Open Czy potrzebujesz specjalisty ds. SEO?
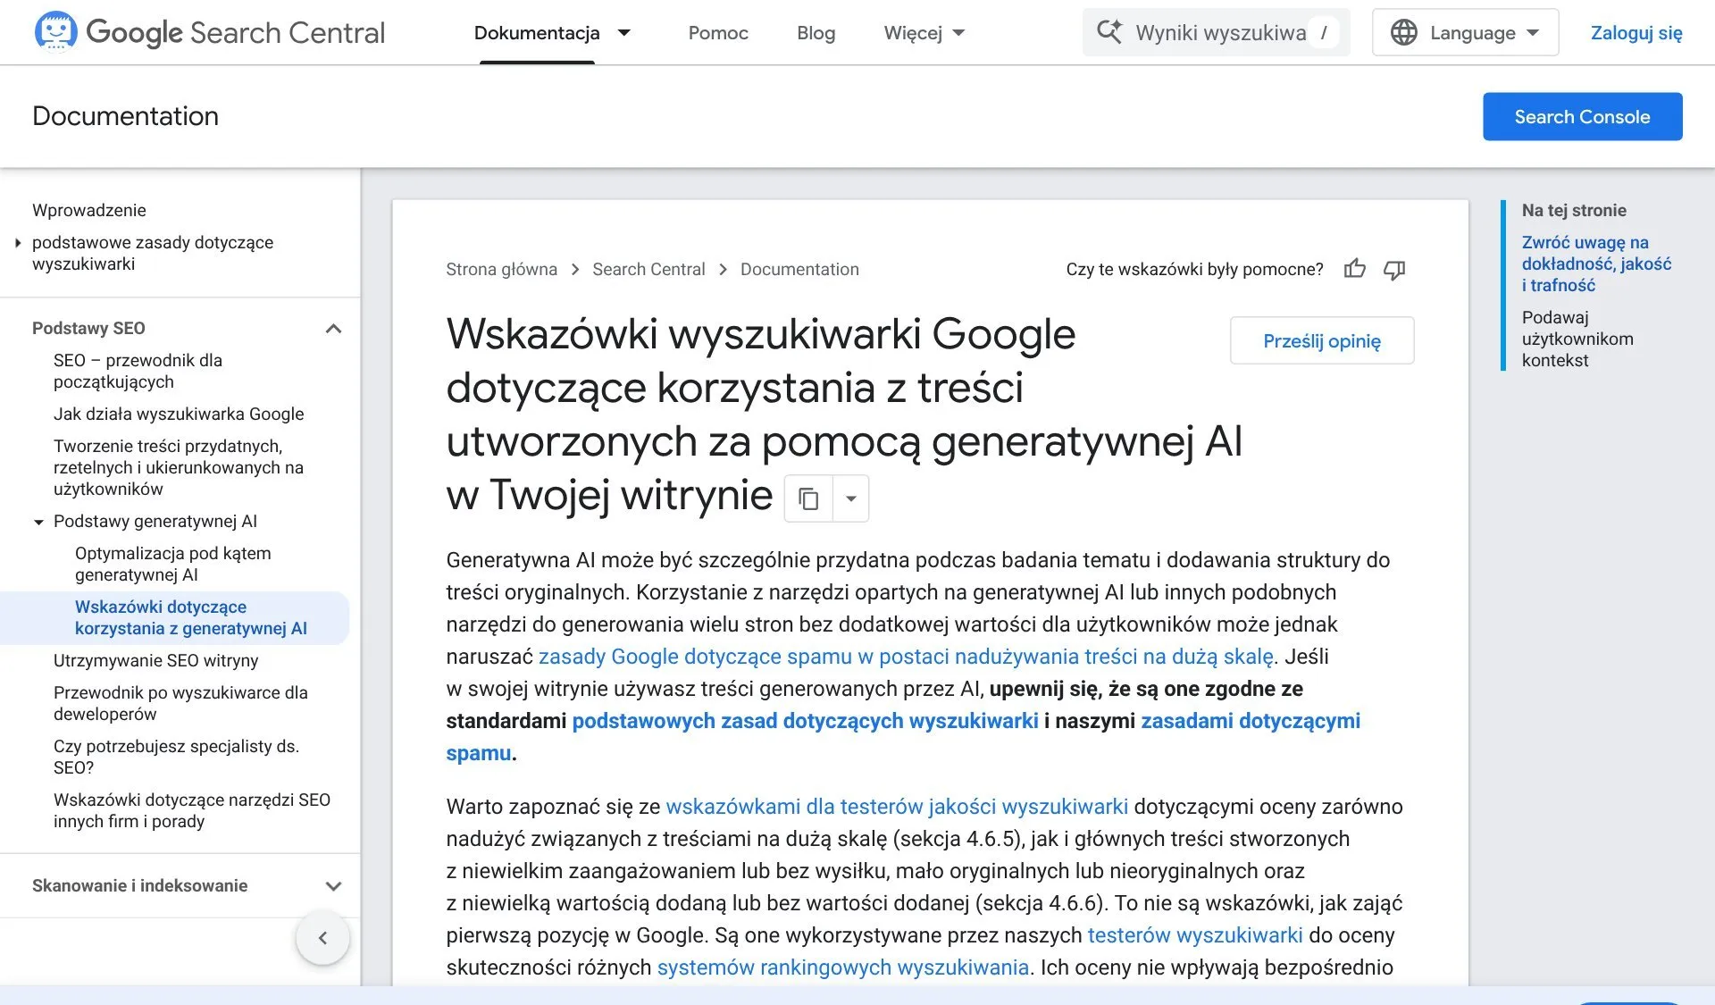Screen dimensions: 1715x1005 click(x=176, y=757)
